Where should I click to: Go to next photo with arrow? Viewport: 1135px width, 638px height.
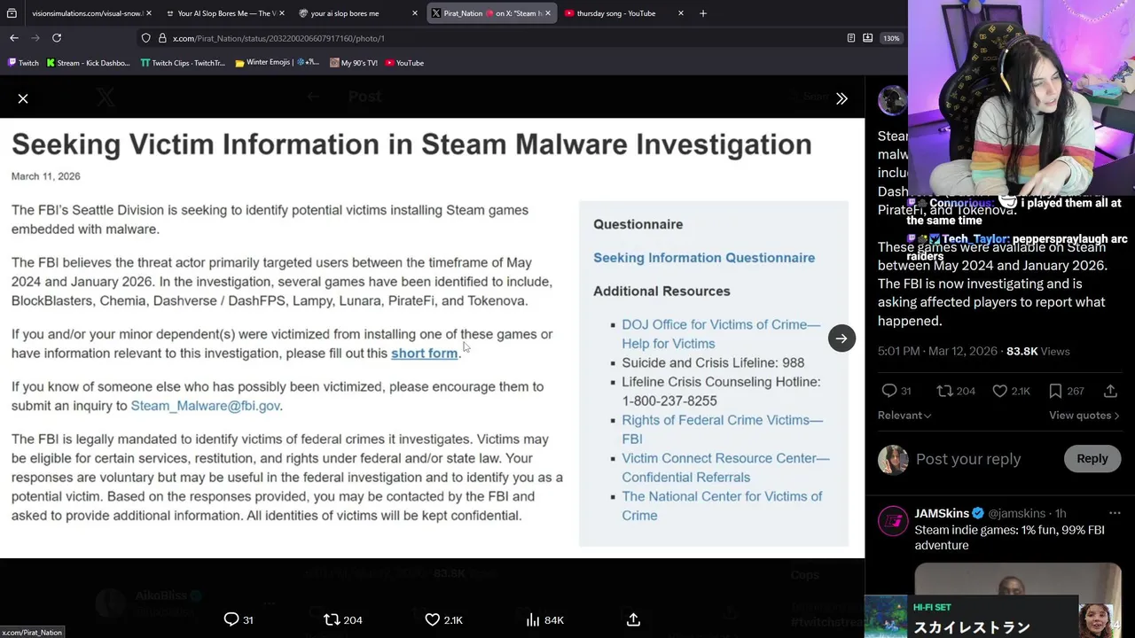pos(841,338)
